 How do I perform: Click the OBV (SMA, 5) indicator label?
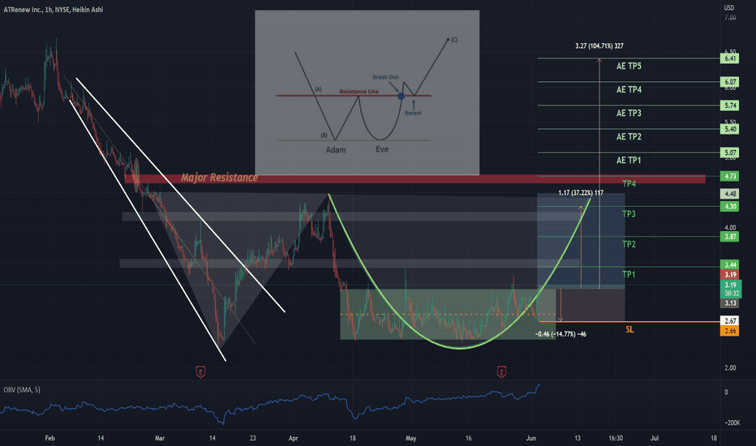point(22,389)
